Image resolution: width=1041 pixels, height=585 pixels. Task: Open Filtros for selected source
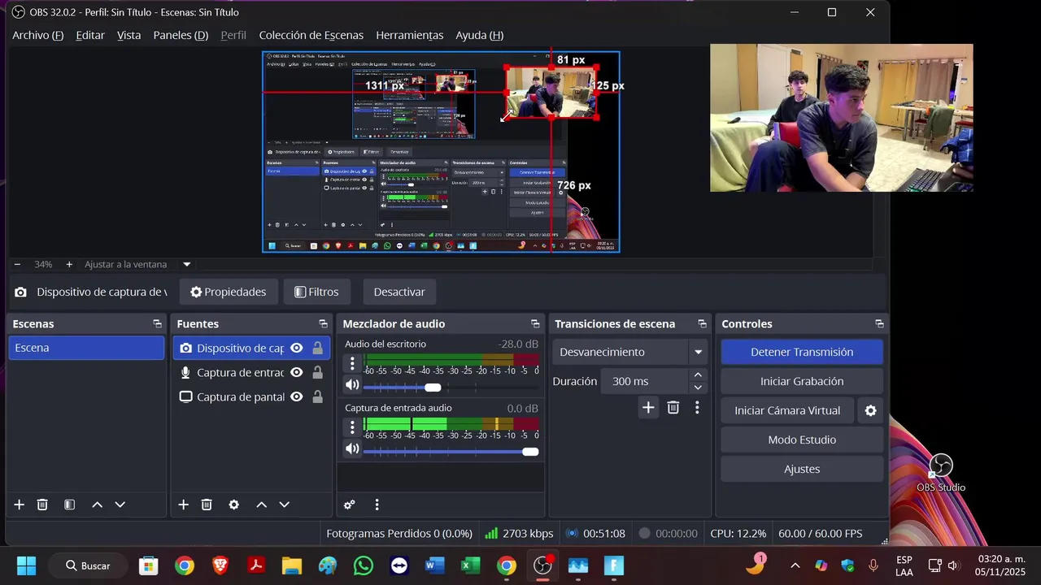316,292
